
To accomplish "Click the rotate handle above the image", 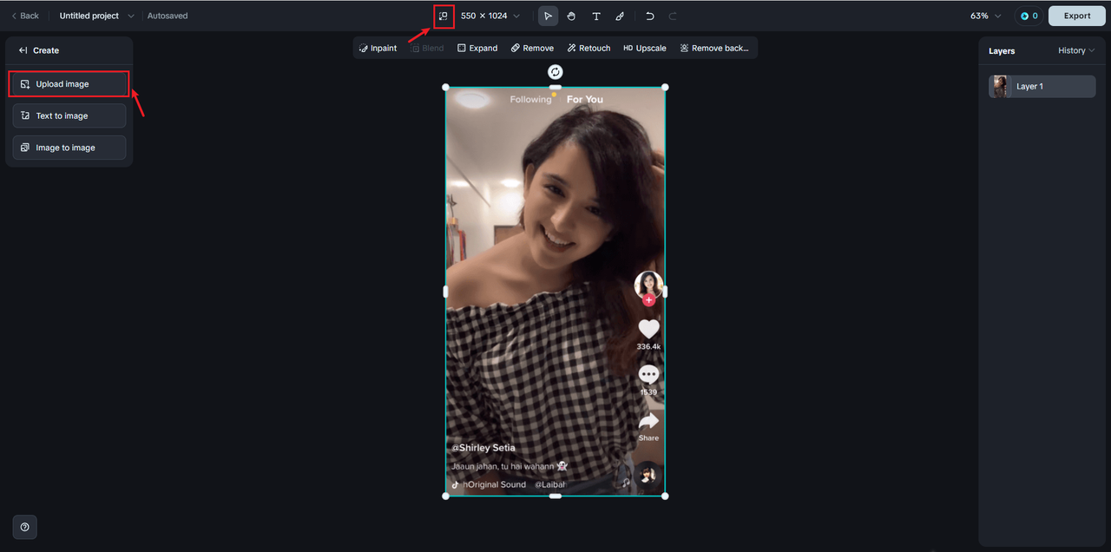I will pos(555,72).
